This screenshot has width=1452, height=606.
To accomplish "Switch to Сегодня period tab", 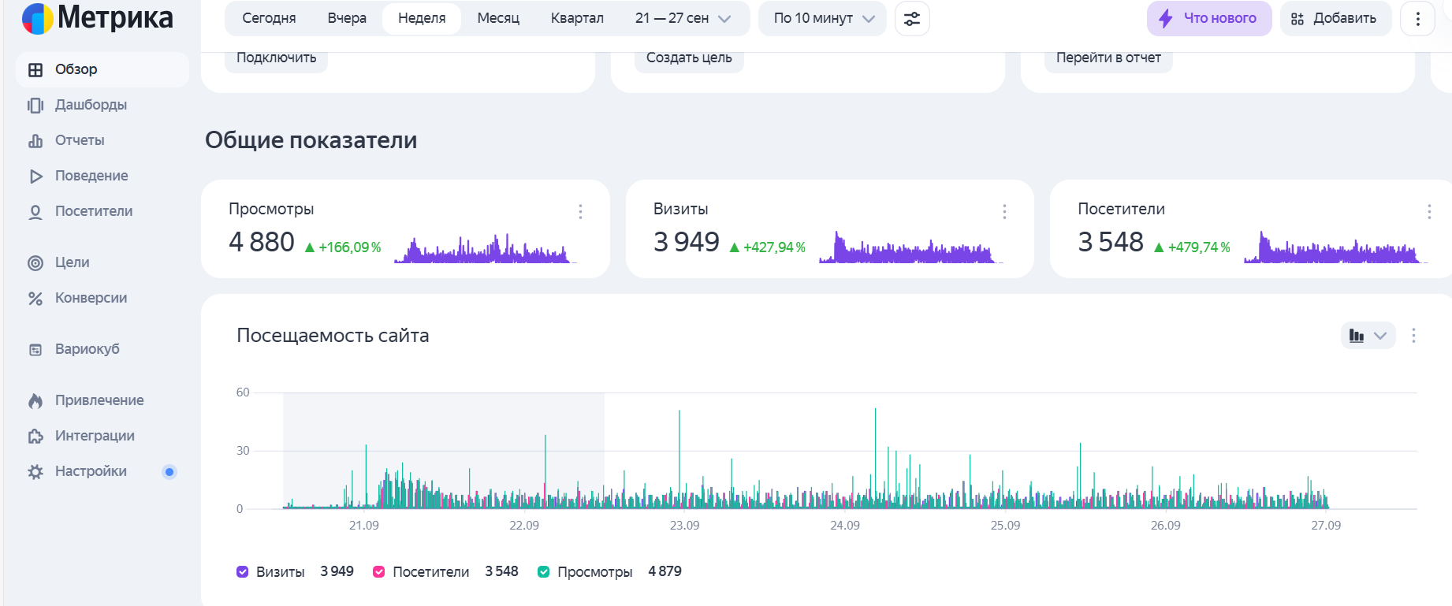I will (x=269, y=19).
